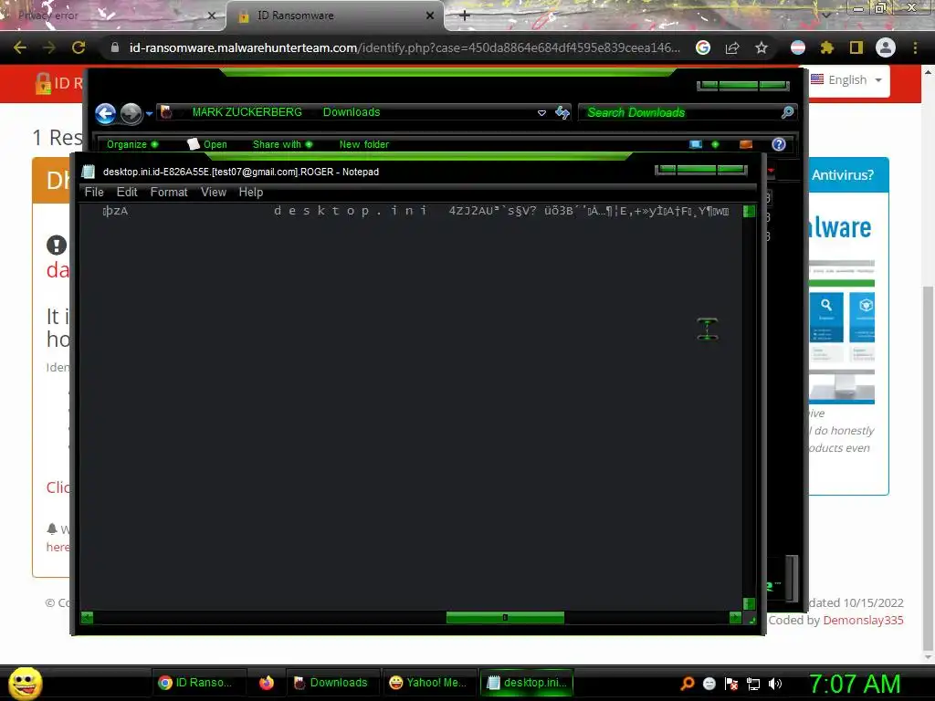Toggle the preview pane icon in Explorer
This screenshot has width=935, height=701.
[x=745, y=144]
